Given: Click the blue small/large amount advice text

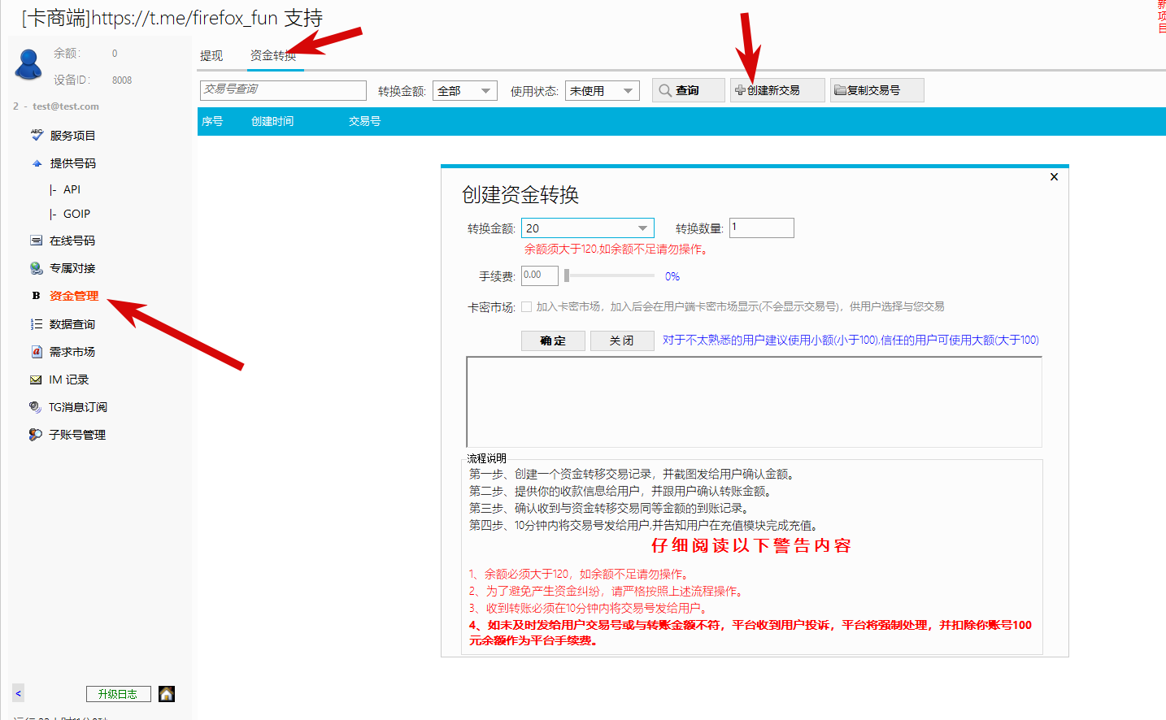Looking at the screenshot, I should [851, 340].
